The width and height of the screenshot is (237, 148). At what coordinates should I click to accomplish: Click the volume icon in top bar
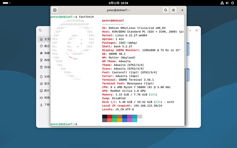[227, 3]
